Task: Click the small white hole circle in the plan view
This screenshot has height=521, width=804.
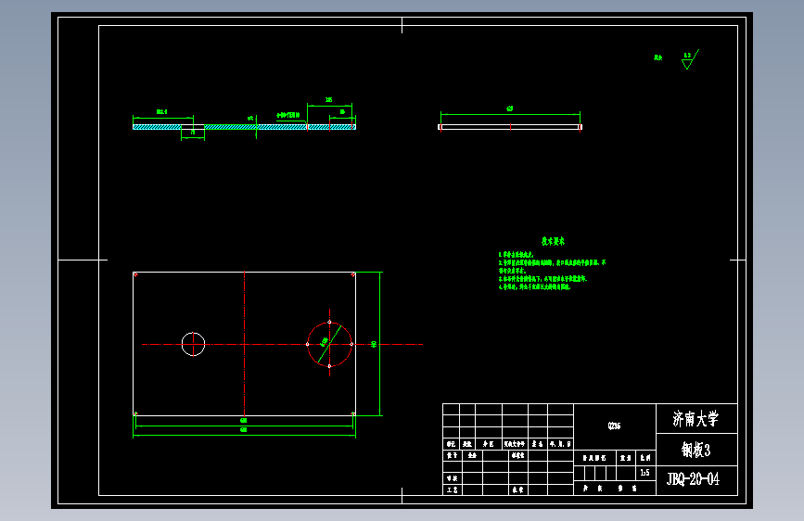Action: coord(193,344)
